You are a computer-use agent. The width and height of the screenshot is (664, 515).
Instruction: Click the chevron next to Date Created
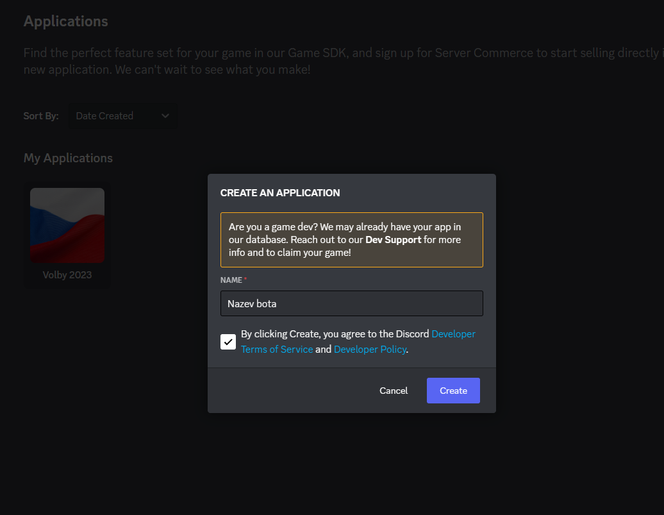[165, 116]
